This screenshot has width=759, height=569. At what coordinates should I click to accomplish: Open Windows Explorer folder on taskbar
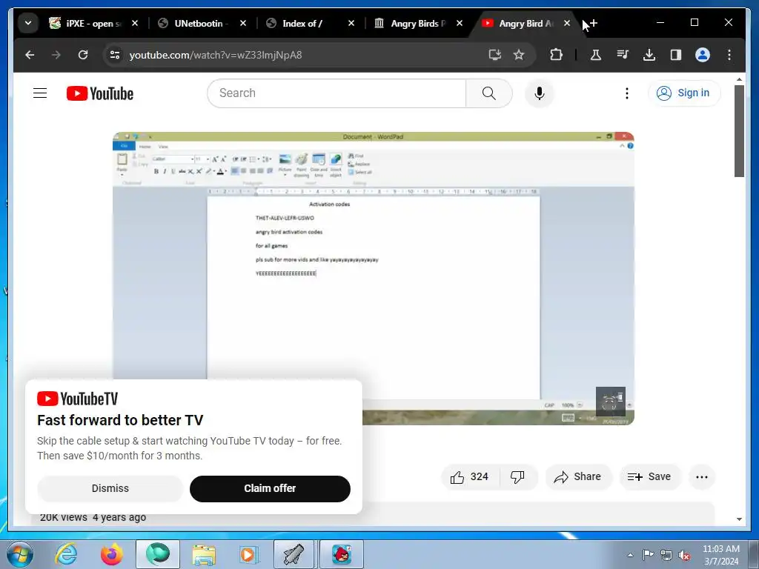click(204, 554)
